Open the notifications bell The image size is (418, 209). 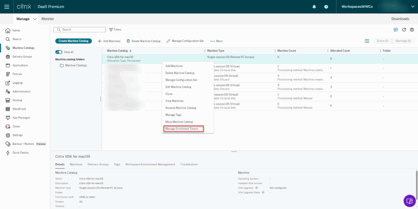(314, 7)
